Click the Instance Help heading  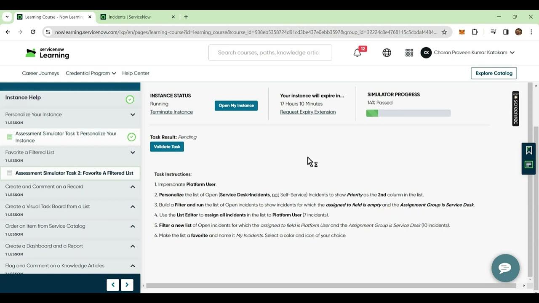pos(23,97)
